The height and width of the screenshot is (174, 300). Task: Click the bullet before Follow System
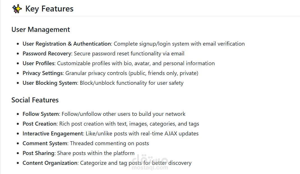[18, 114]
